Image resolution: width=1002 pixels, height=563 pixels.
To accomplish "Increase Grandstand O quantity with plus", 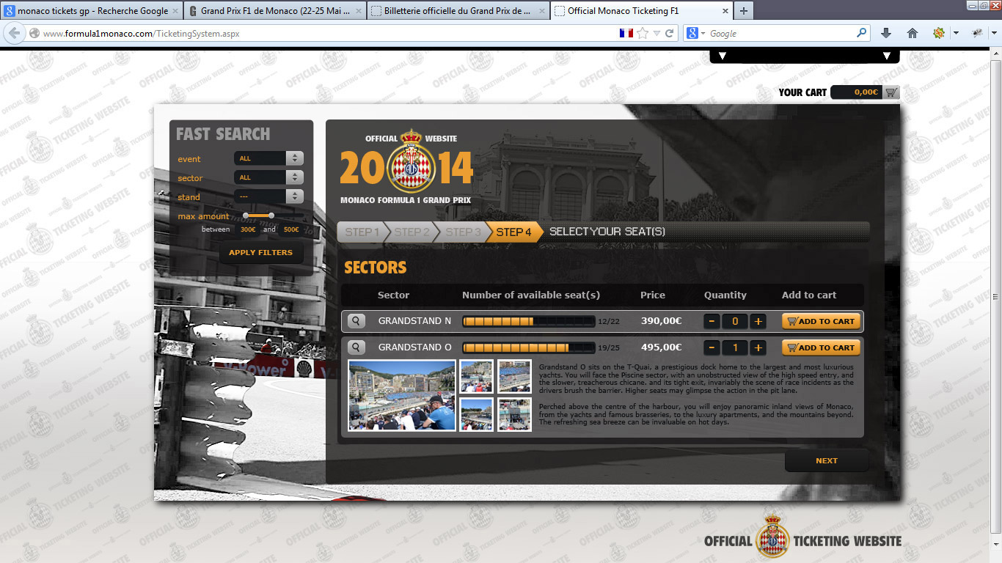I will [758, 347].
